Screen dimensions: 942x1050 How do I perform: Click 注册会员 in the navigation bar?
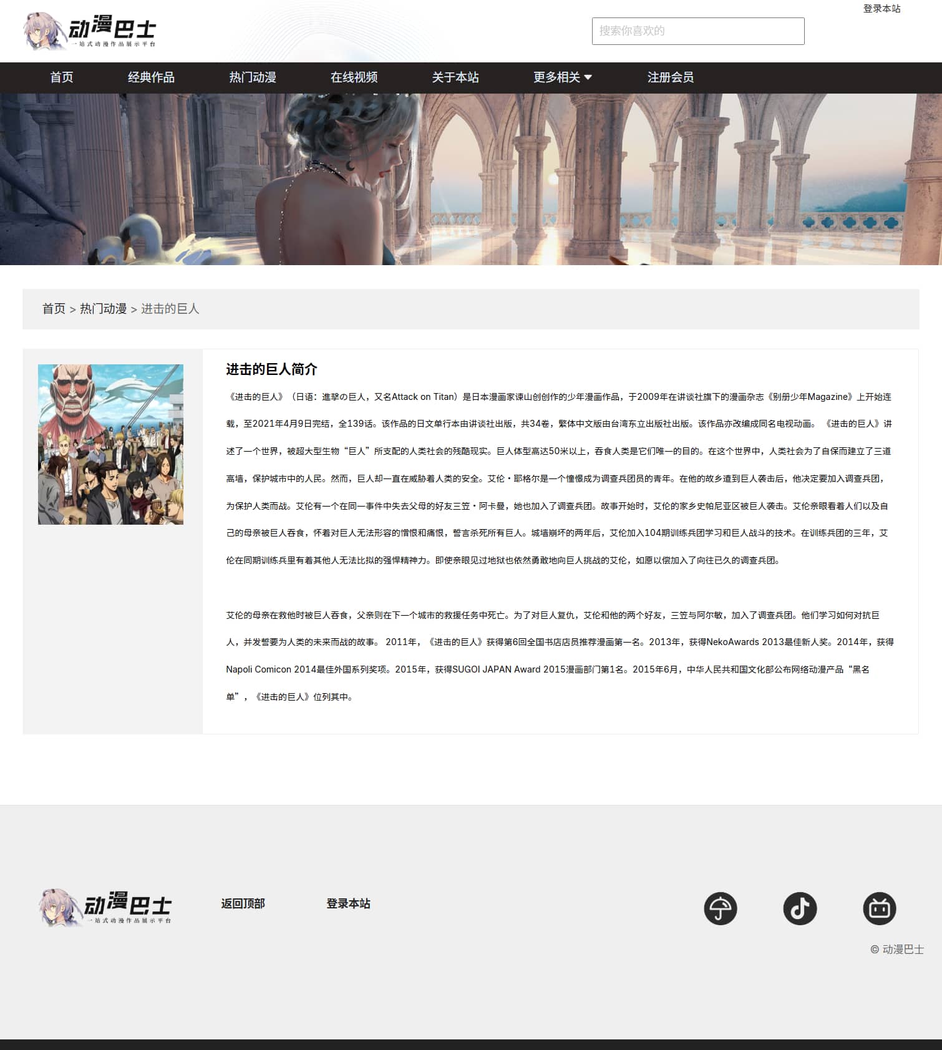coord(670,77)
